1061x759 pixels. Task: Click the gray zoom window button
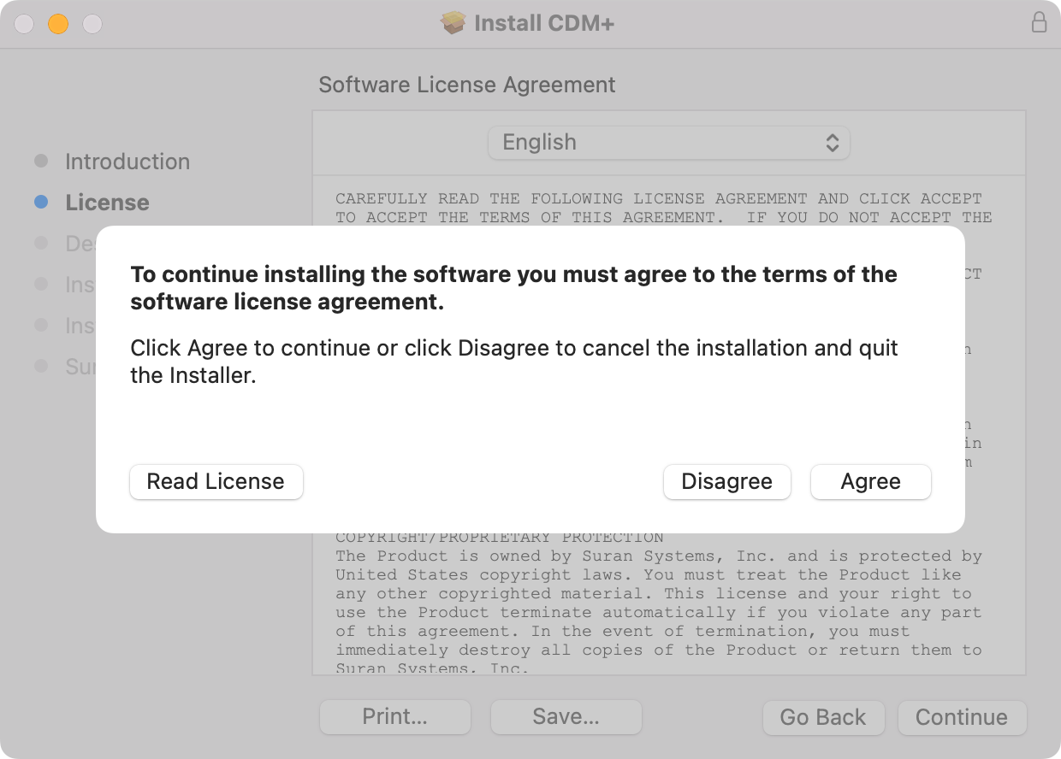[92, 24]
